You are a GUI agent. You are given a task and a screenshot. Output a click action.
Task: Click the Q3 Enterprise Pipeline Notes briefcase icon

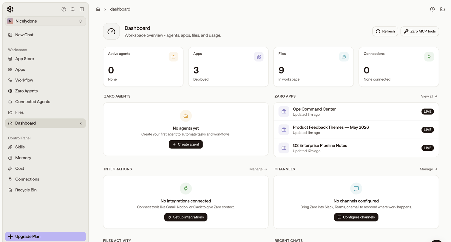pyautogui.click(x=284, y=148)
